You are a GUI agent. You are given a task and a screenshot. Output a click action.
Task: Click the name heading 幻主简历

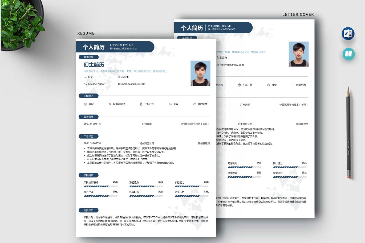coord(94,65)
